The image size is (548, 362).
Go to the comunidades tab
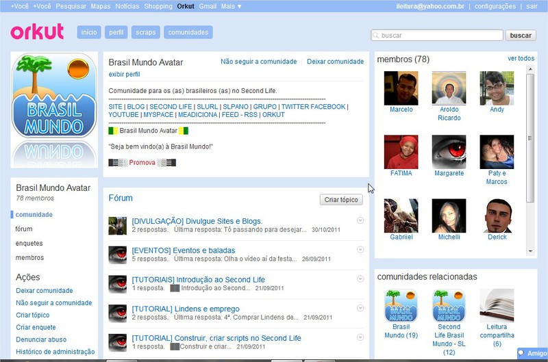[188, 32]
